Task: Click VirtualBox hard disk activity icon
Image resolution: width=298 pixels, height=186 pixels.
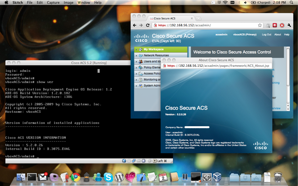Action: [124, 161]
